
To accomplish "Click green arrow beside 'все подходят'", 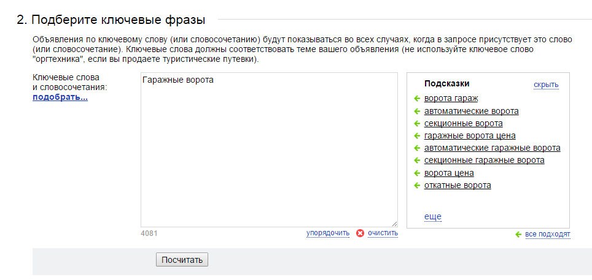I will click(518, 235).
